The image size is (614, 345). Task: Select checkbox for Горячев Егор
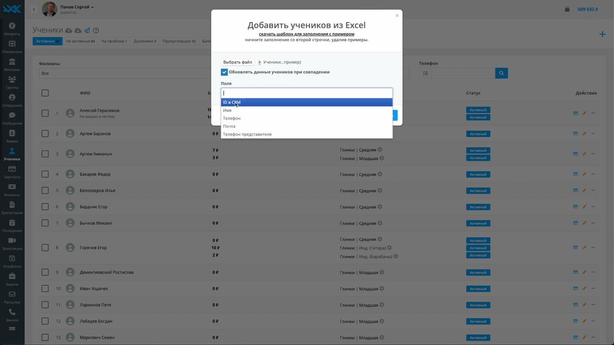pyautogui.click(x=45, y=248)
